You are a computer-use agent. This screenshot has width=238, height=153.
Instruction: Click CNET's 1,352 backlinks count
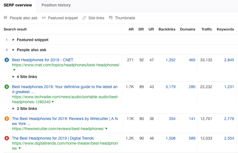pos(170,60)
